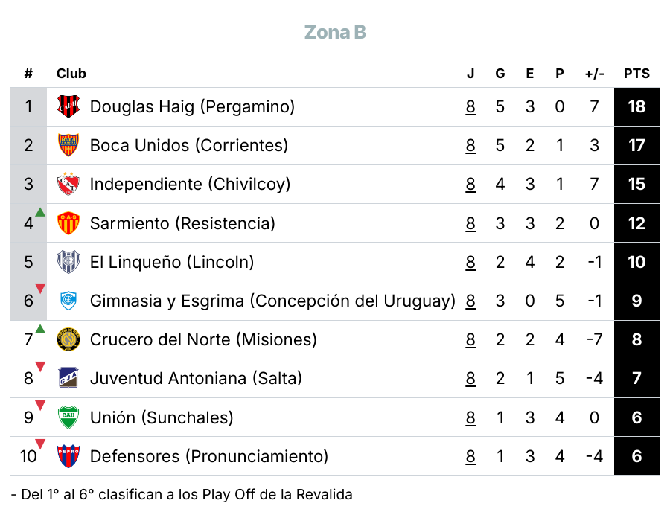The width and height of the screenshot is (670, 512).
Task: Click the Crucero del Norte crest icon
Action: coord(68,339)
